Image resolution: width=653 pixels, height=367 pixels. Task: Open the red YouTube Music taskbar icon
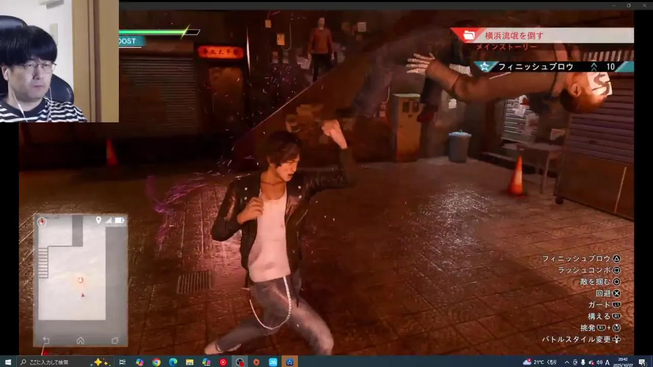tap(223, 362)
